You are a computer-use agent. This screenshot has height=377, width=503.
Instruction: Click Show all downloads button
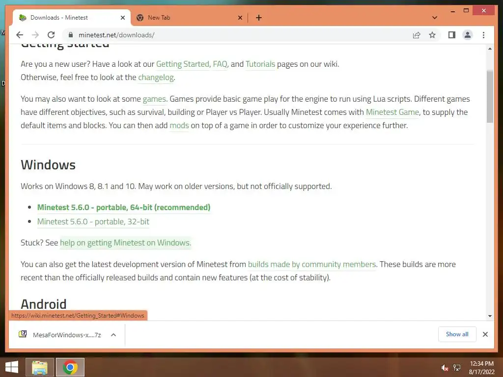pos(457,334)
